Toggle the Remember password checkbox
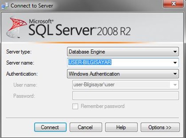This screenshot has height=138, width=186. click(75, 106)
